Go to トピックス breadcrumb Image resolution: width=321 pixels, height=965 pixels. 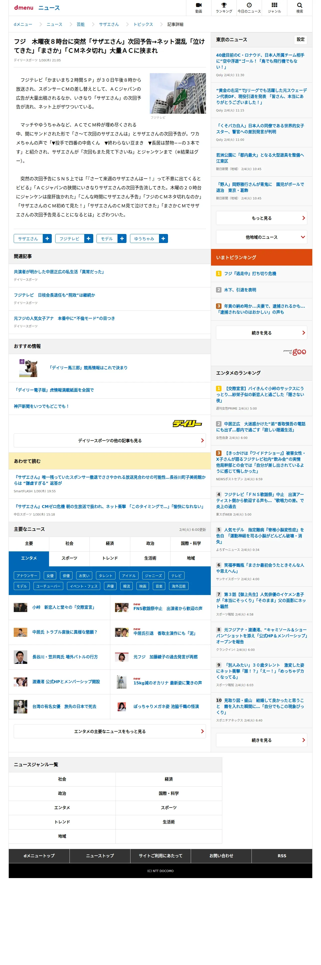[x=143, y=24]
